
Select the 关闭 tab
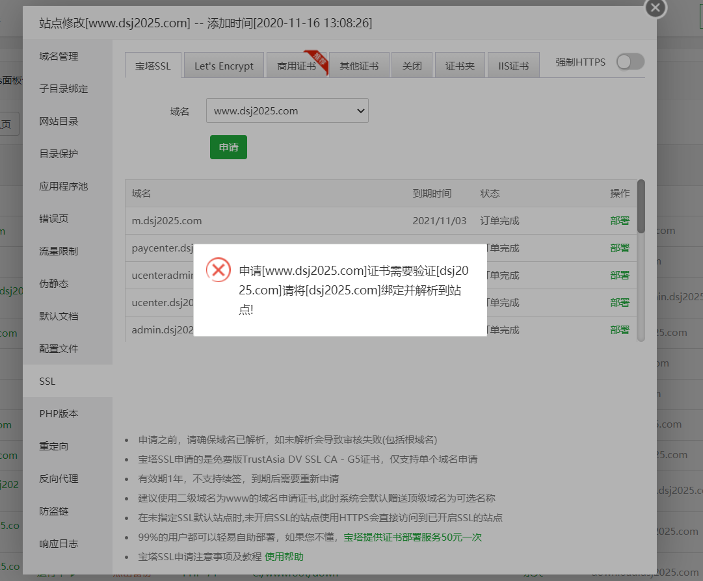point(412,66)
